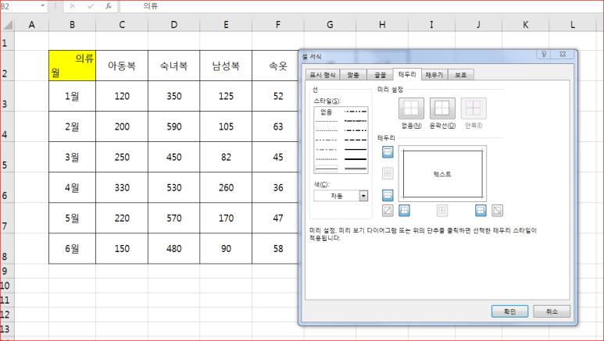Click the formula bar enter checkmark icon
This screenshot has width=604, height=341.
tap(91, 6)
